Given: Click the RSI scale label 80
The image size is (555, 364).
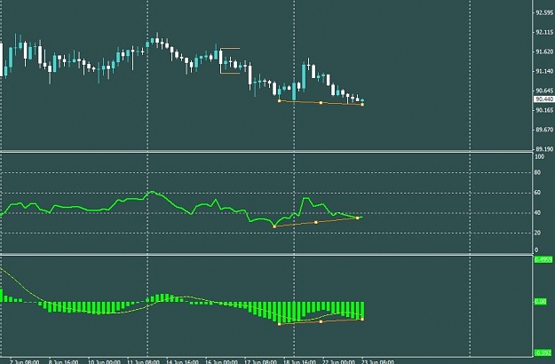Looking at the screenshot, I should [537, 172].
